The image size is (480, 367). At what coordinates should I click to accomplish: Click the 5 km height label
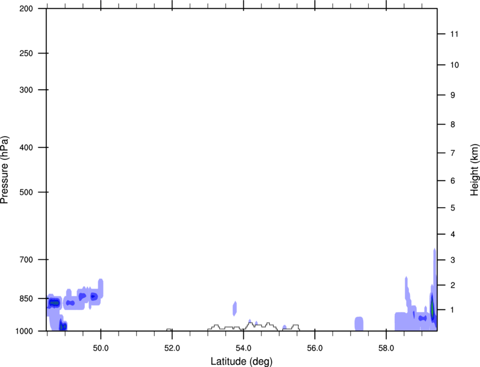[452, 208]
